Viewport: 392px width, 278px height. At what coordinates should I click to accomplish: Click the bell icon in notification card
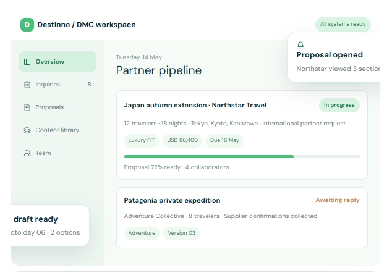click(300, 44)
